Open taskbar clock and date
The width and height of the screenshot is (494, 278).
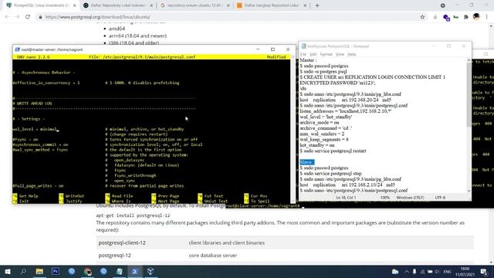point(465,272)
